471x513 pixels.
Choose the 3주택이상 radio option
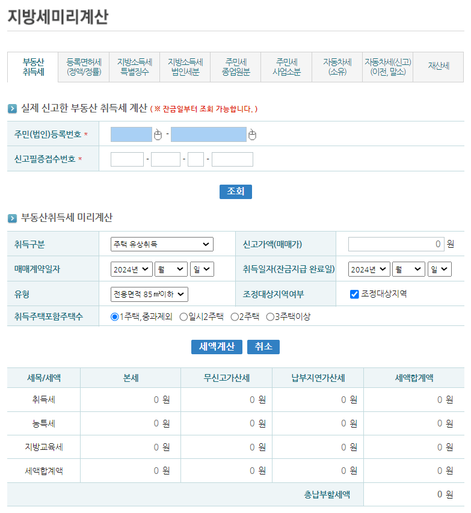pos(270,317)
